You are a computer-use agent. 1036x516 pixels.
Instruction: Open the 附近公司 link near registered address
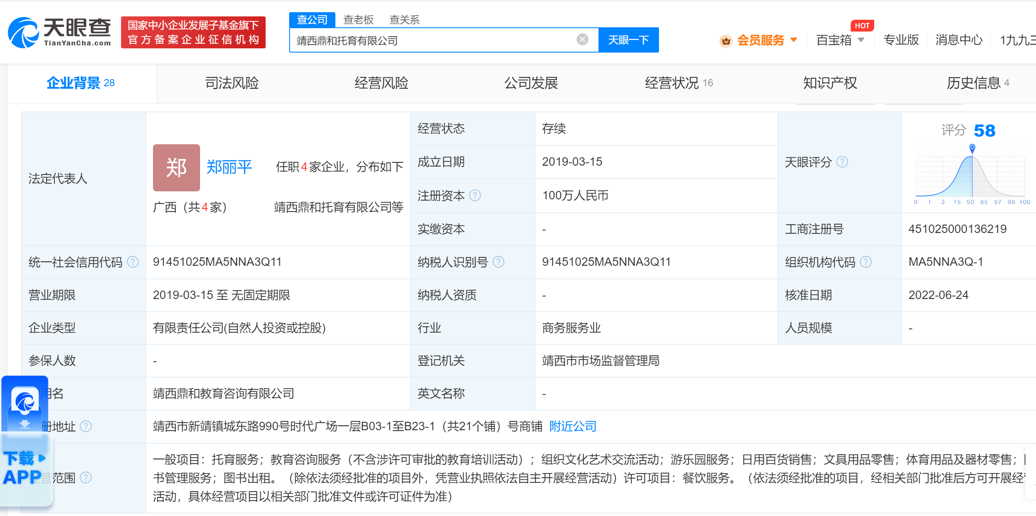pos(572,426)
